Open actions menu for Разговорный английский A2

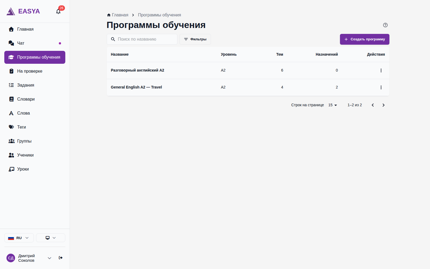point(381,70)
